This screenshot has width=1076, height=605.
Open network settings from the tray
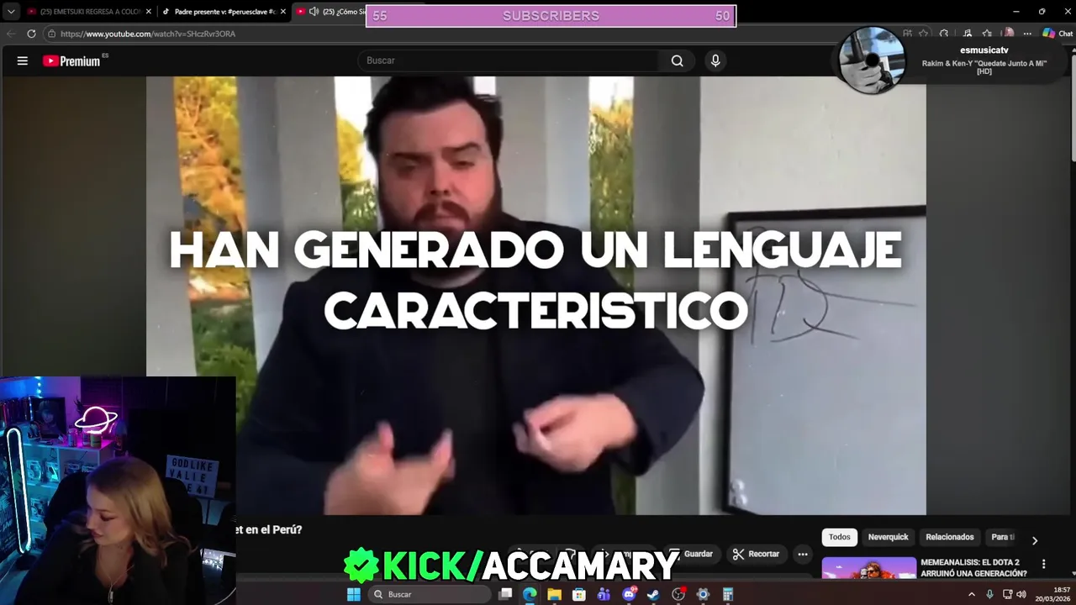1008,594
